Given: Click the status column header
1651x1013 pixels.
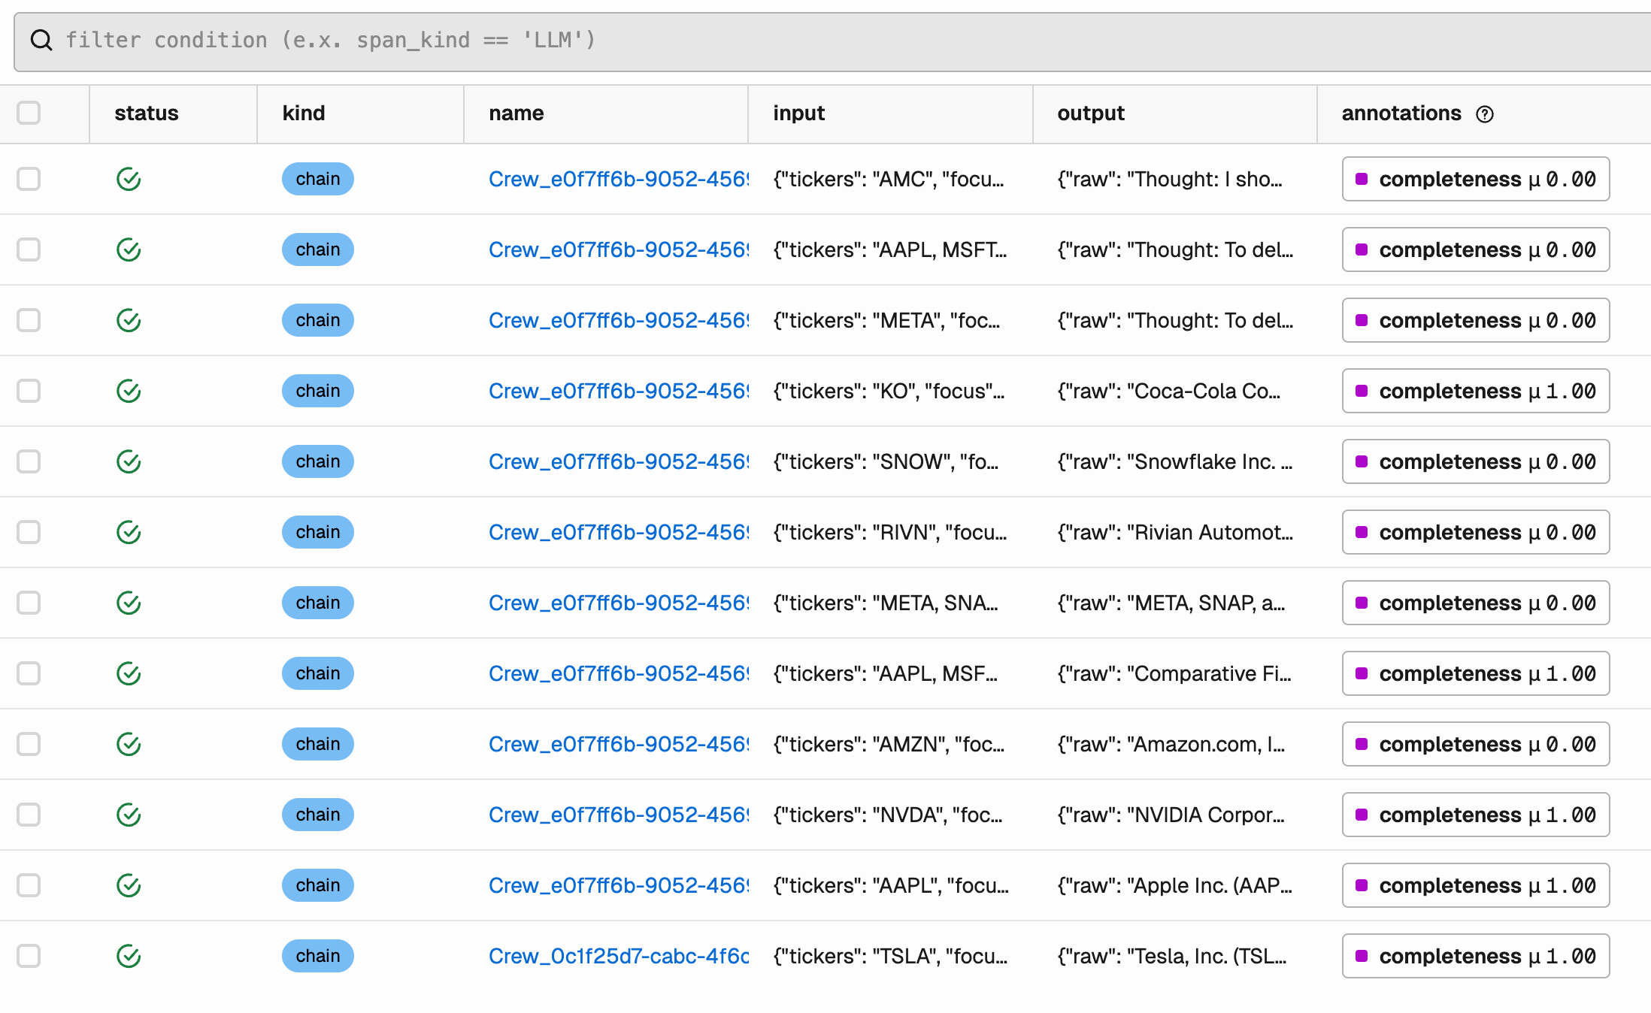Looking at the screenshot, I should (x=147, y=113).
